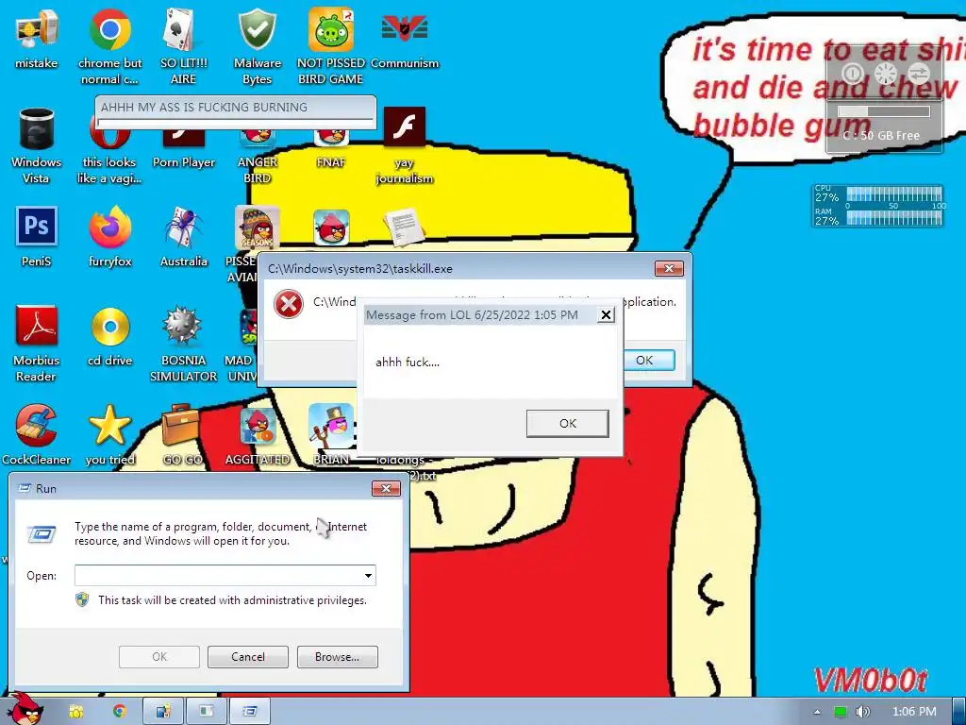Open the 'mistake' desktop icon
This screenshot has height=725, width=966.
click(x=36, y=40)
